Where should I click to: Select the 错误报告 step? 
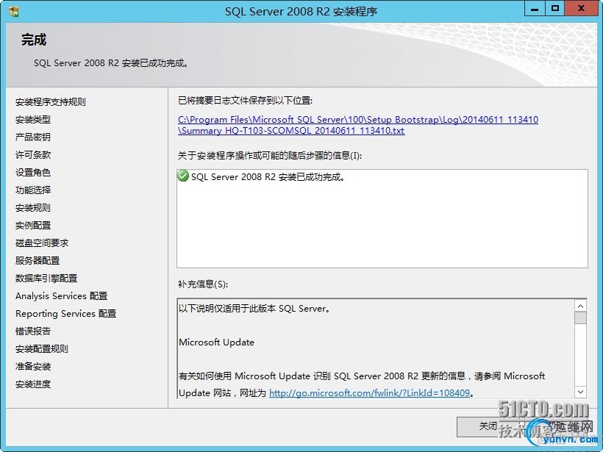pyautogui.click(x=33, y=331)
